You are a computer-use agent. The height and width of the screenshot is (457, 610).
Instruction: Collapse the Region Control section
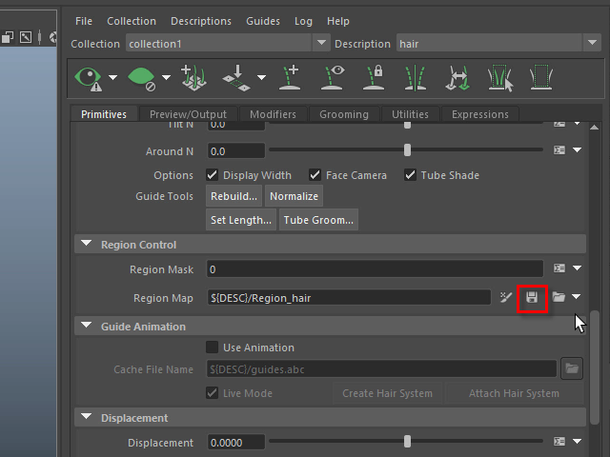[88, 245]
